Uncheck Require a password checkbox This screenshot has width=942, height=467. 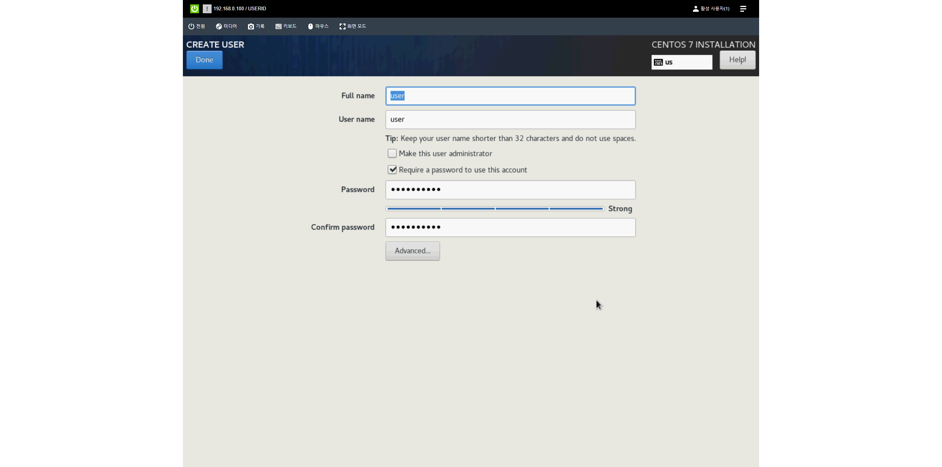pyautogui.click(x=392, y=169)
